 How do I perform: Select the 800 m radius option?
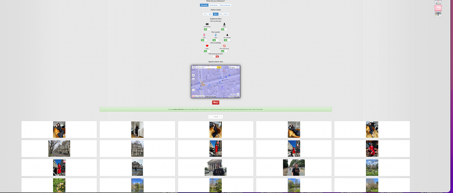(x=216, y=13)
